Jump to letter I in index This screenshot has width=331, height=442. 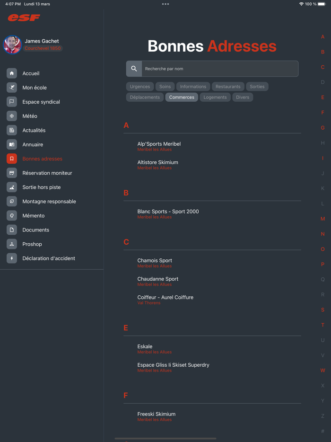[x=323, y=158]
